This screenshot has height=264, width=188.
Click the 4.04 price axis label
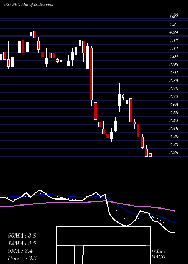(174, 57)
